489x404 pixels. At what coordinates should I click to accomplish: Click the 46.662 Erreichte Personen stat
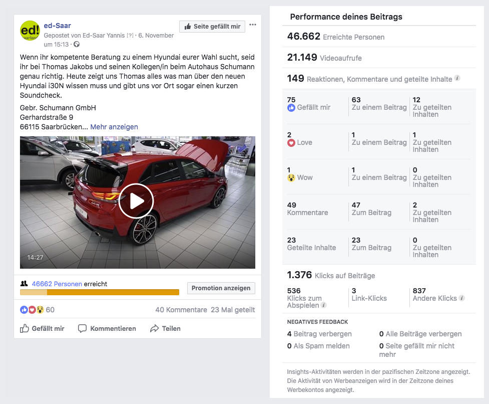pos(335,37)
